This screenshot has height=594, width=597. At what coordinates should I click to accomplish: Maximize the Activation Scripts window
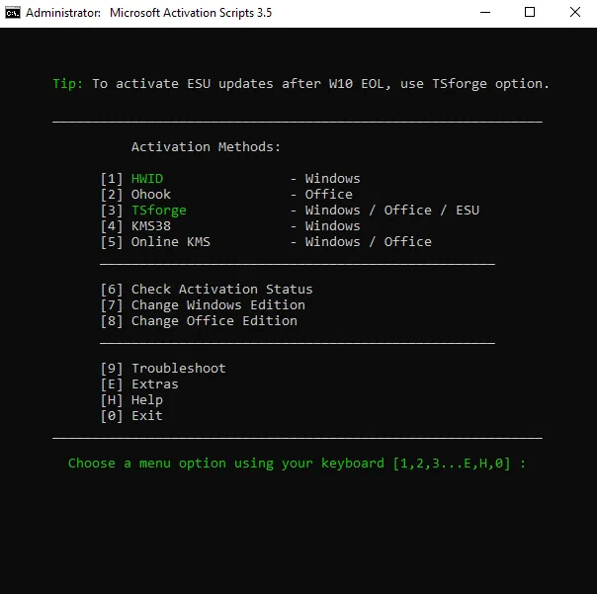(x=530, y=13)
